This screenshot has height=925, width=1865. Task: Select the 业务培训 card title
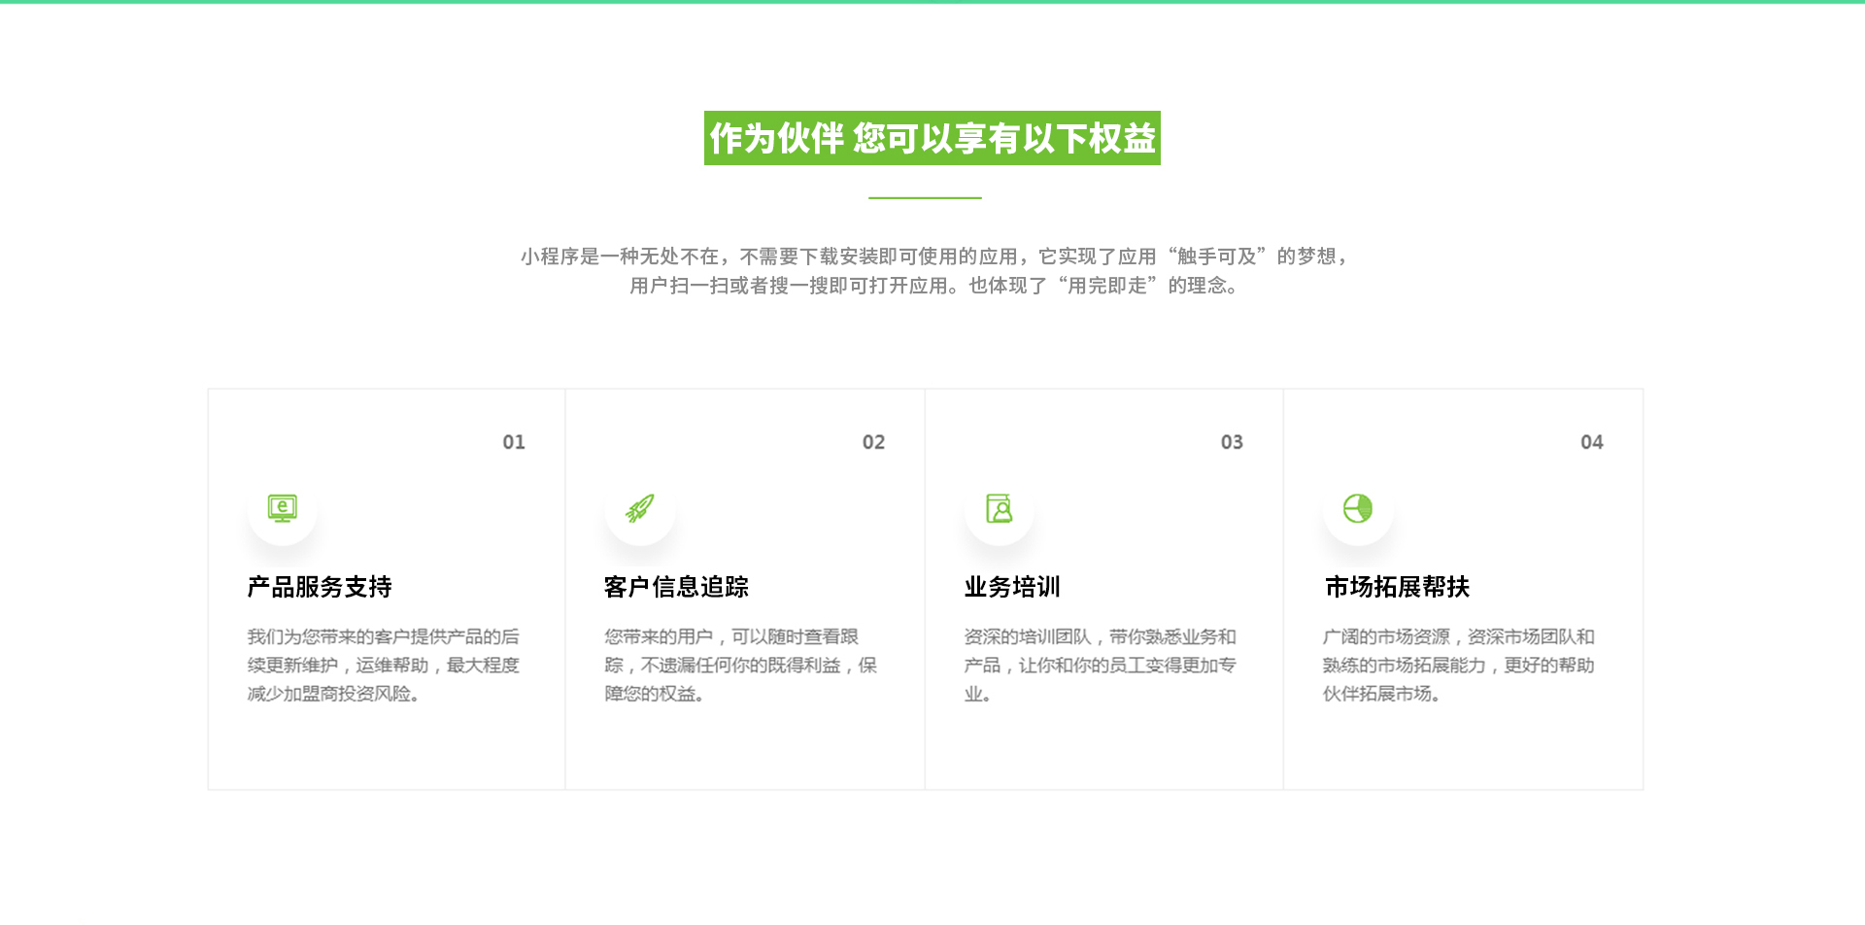(1012, 587)
